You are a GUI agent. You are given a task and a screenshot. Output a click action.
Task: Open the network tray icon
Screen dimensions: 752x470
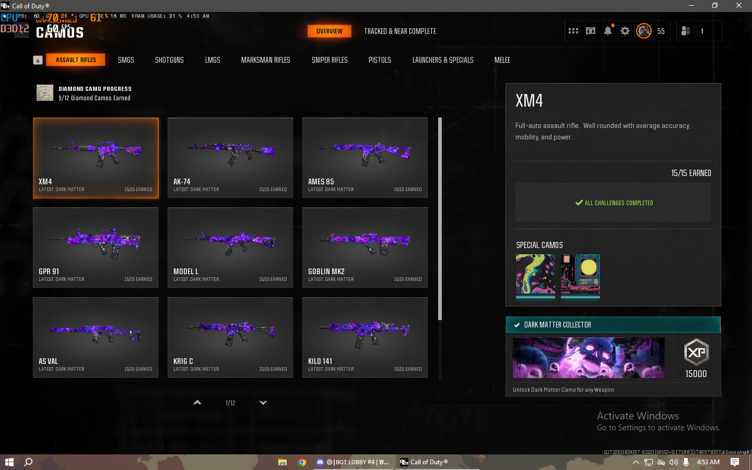[649, 462]
